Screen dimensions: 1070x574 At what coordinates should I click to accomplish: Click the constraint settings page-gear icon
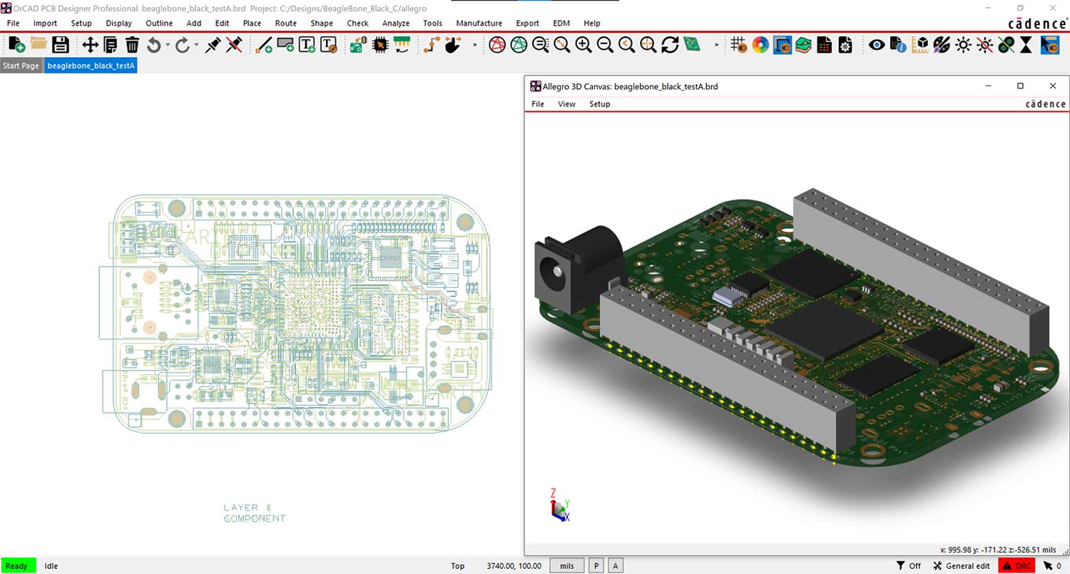[846, 45]
